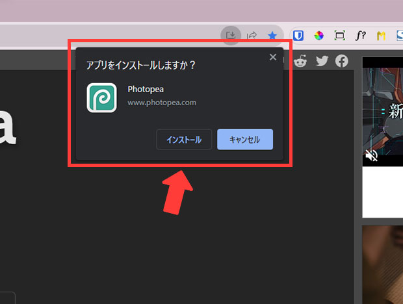Close the install app dialog
This screenshot has width=403, height=304.
pyautogui.click(x=273, y=57)
